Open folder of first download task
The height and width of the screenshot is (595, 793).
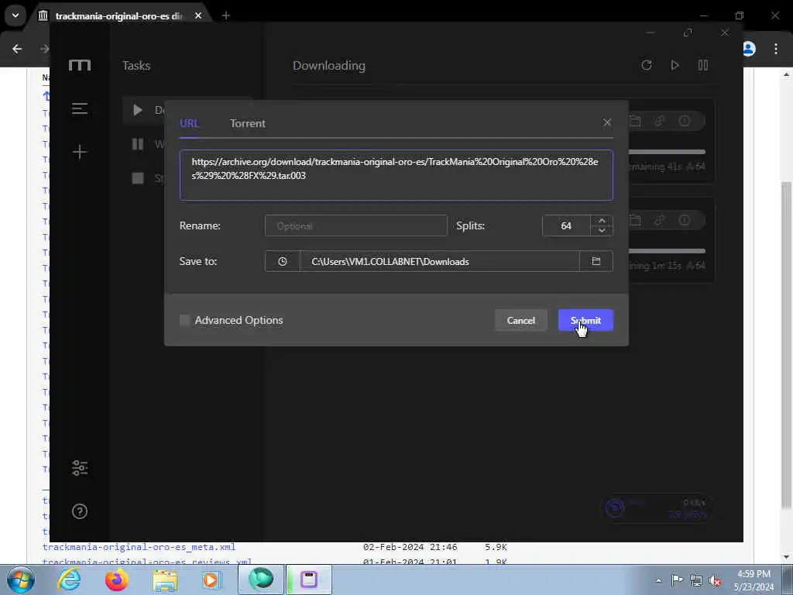[x=635, y=121]
